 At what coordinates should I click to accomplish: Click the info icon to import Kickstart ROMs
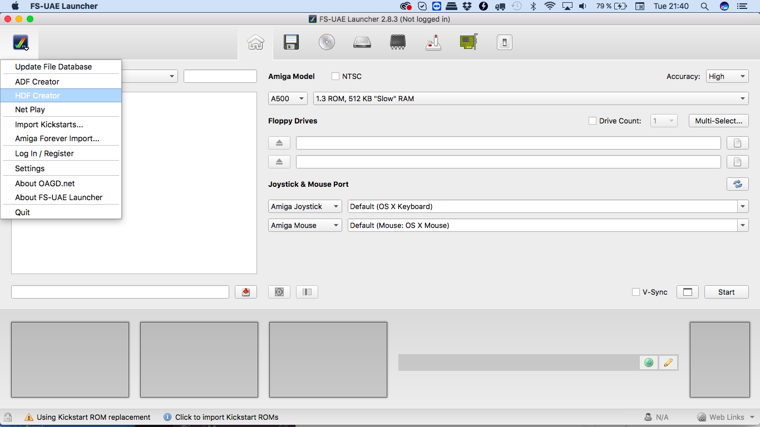tap(167, 417)
